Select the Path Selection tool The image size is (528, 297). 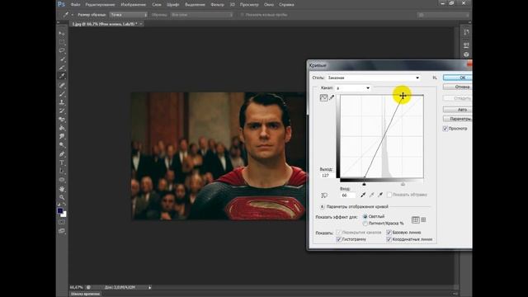point(62,171)
